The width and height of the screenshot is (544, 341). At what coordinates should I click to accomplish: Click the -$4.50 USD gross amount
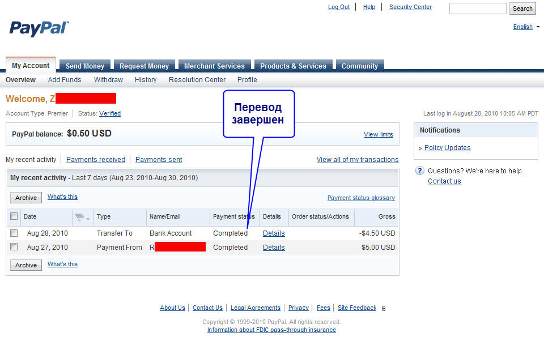pos(377,233)
